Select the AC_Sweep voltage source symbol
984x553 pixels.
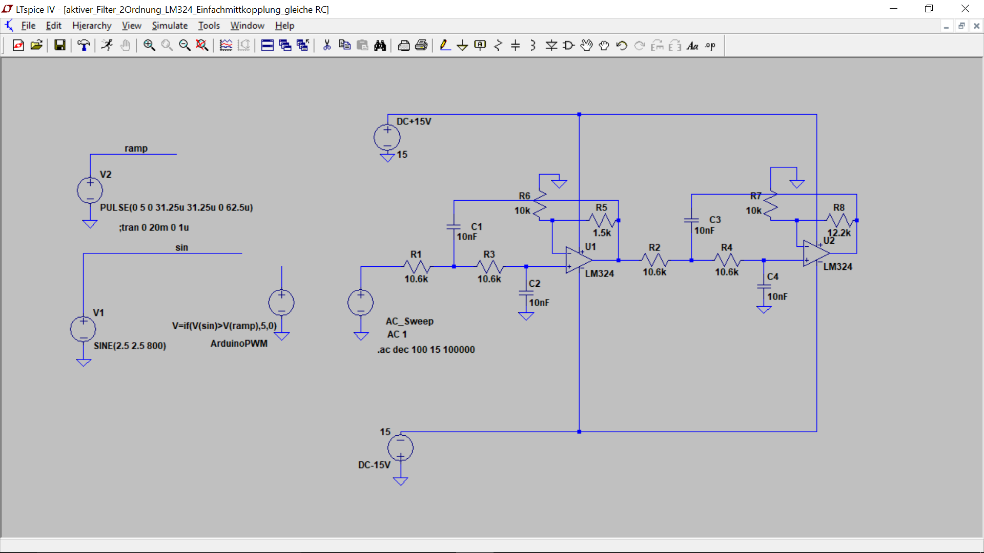360,302
